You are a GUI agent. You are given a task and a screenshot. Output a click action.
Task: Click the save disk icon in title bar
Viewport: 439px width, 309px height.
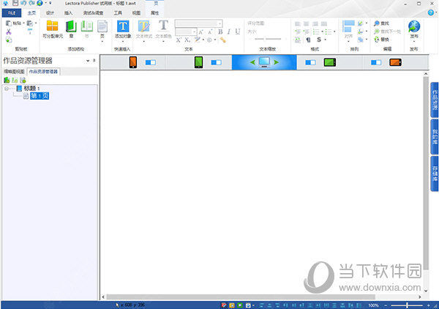tap(15, 4)
